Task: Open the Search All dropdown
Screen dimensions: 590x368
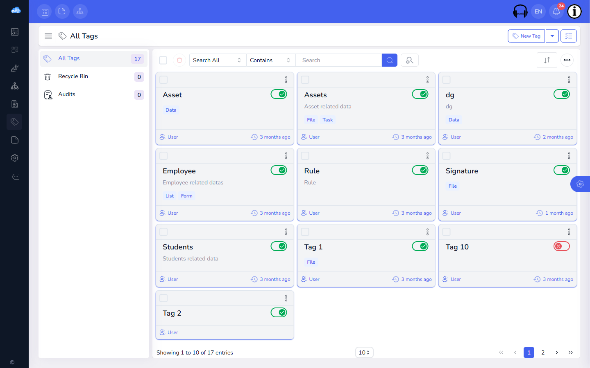Action: (x=218, y=60)
